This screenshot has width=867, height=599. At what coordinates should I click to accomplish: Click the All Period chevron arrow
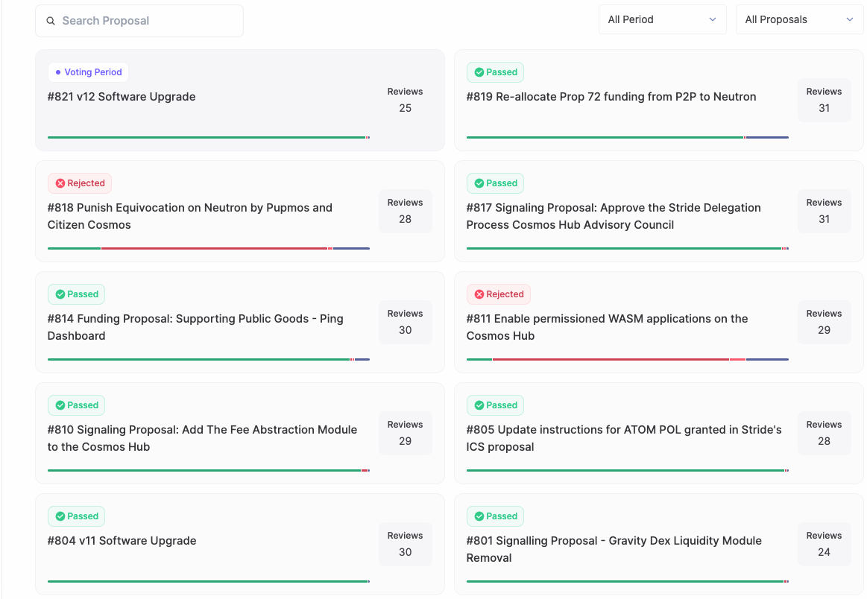pyautogui.click(x=713, y=19)
